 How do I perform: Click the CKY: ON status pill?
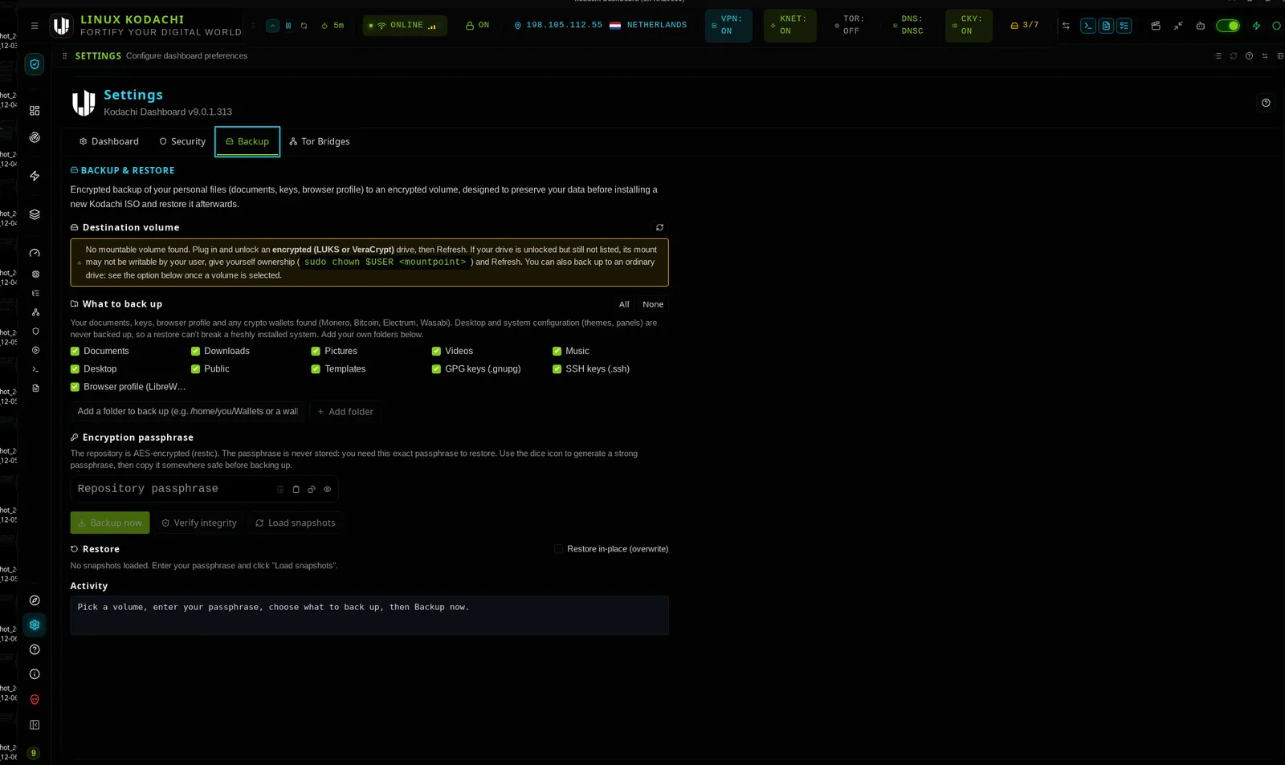(x=969, y=26)
